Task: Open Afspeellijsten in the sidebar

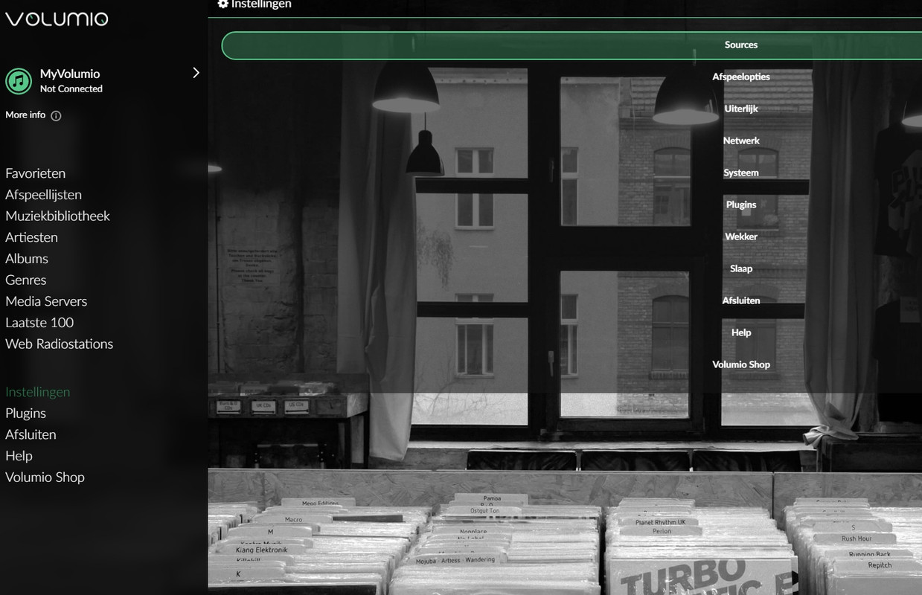Action: tap(44, 195)
